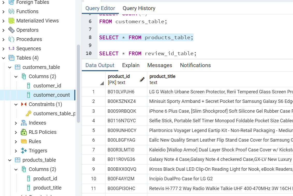Select result row number 1

pos(94,92)
